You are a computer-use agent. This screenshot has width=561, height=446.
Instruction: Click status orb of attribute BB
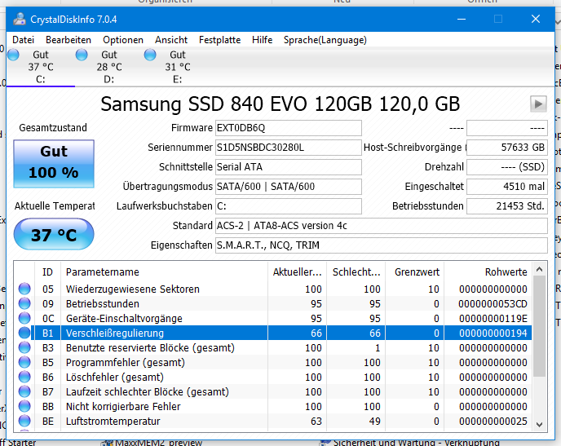point(24,406)
